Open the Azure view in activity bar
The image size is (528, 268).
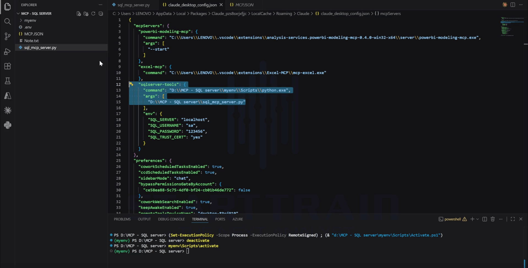point(7,96)
